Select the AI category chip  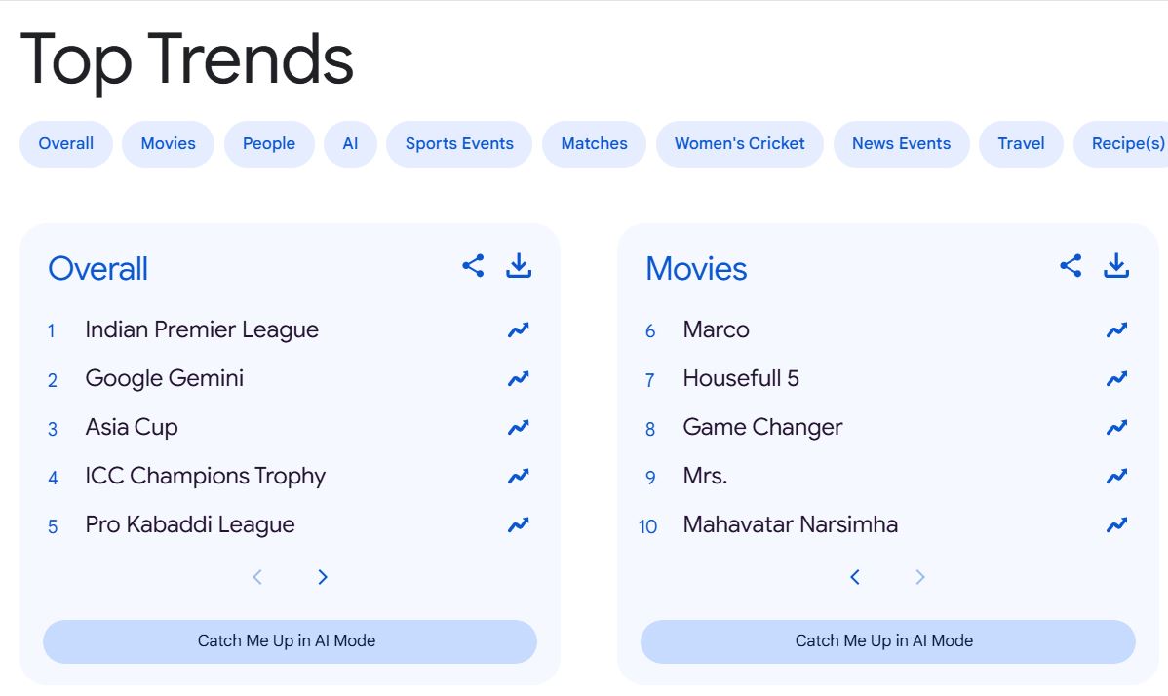(x=350, y=144)
